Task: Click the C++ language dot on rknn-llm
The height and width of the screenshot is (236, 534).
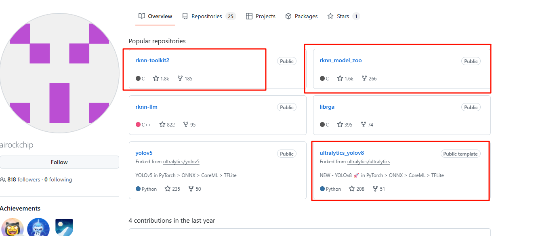Action: click(138, 124)
